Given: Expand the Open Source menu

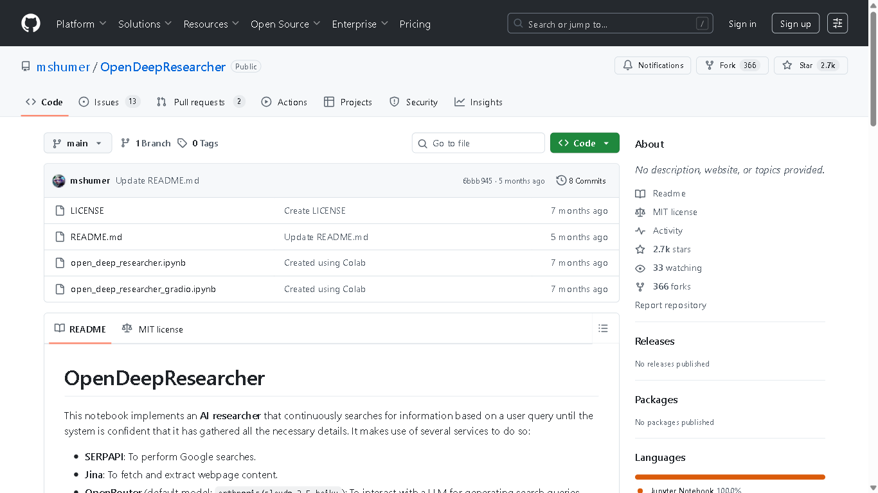Looking at the screenshot, I should point(286,24).
